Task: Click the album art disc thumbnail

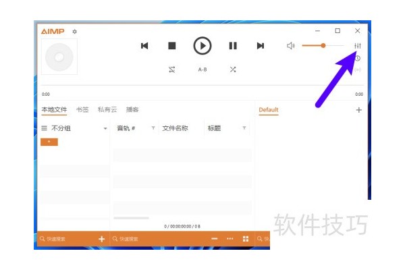Action: (x=59, y=57)
